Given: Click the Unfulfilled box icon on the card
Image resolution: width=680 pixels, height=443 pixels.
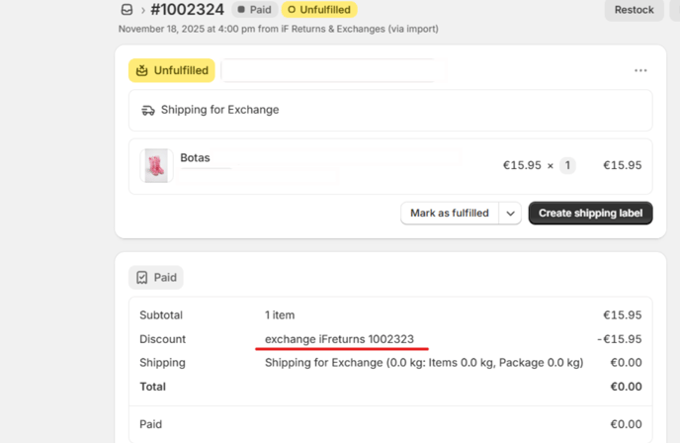Looking at the screenshot, I should [x=142, y=70].
